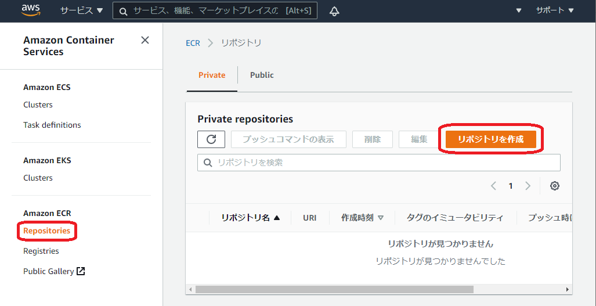Open Task definitions in sidebar

point(52,125)
